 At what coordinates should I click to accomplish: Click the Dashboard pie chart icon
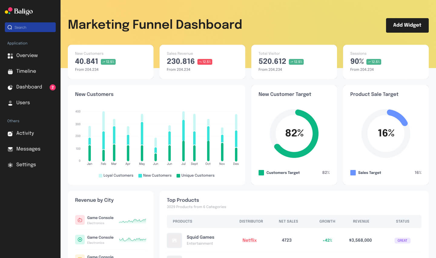pos(10,87)
